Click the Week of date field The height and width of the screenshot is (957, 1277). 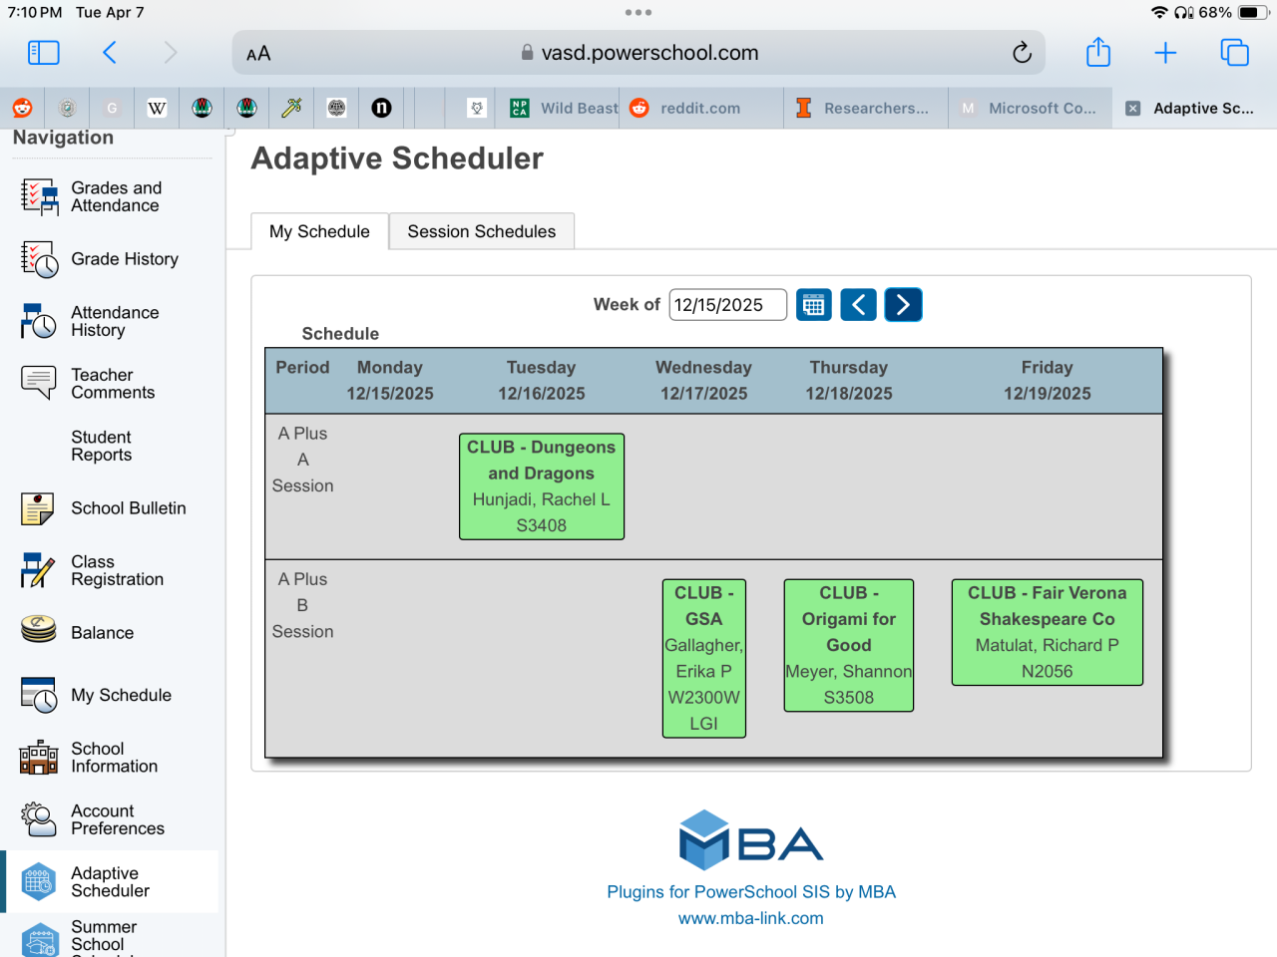[x=727, y=305]
